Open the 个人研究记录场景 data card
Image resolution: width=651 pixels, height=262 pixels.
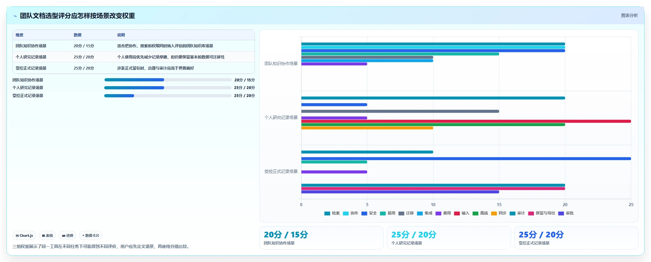[x=449, y=238]
